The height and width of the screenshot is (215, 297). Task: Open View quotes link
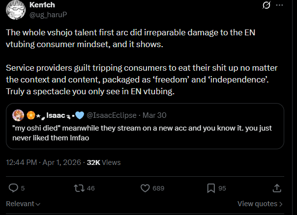pyautogui.click(x=260, y=204)
